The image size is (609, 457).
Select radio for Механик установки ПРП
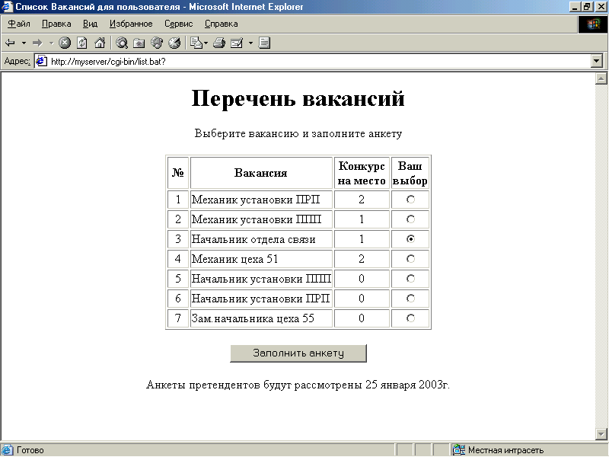(410, 200)
